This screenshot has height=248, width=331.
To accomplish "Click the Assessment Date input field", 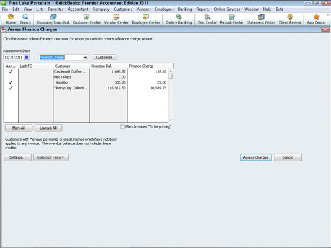I will point(14,57).
